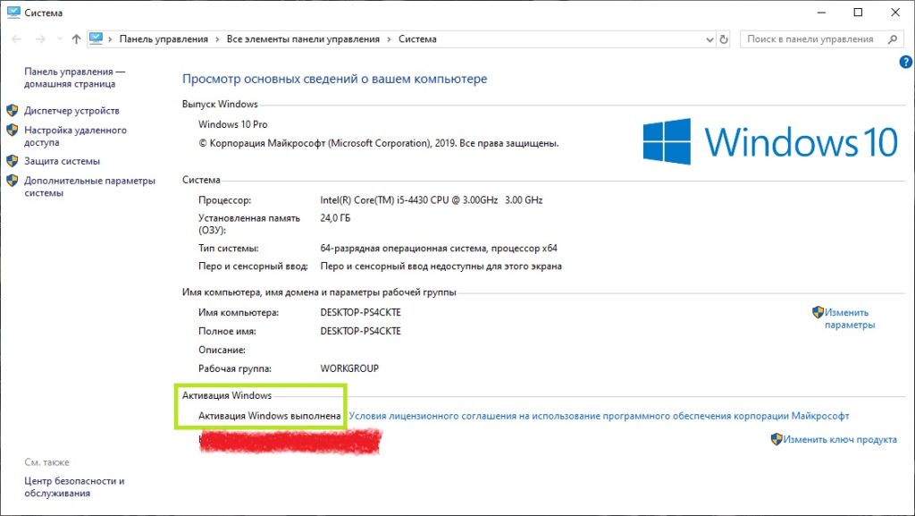Click the page heading Просмотр основных сведений
Screen dimensions: 915x516
coord(334,79)
